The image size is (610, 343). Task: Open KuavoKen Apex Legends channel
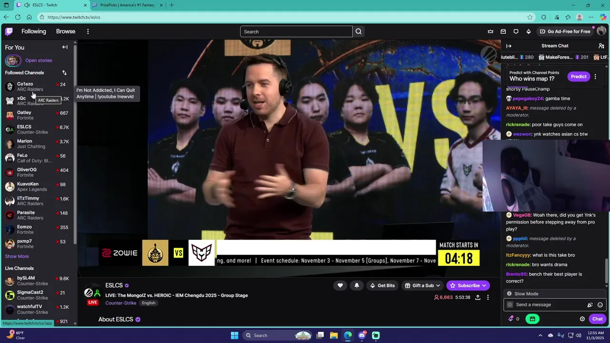pos(37,187)
